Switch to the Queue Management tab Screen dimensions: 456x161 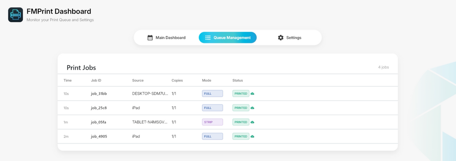click(228, 38)
